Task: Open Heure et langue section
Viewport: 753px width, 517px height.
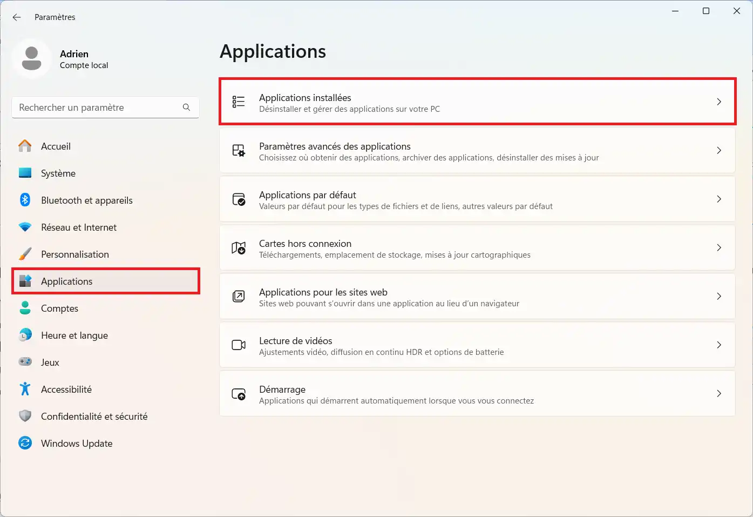Action: point(74,335)
